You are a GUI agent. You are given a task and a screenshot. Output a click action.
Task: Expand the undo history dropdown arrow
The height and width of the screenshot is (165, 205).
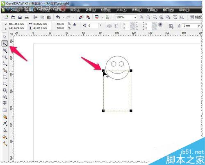pyautogui.click(x=63, y=17)
